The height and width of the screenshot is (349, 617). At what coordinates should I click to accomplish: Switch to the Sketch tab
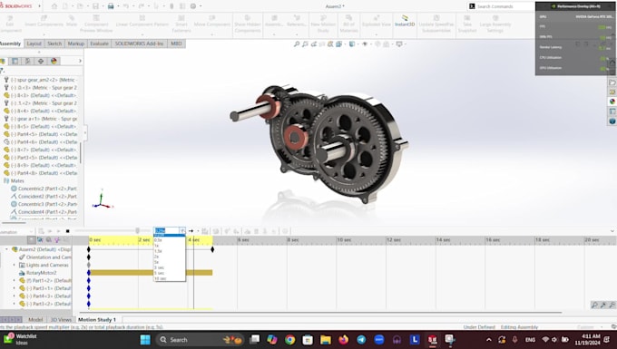click(54, 44)
